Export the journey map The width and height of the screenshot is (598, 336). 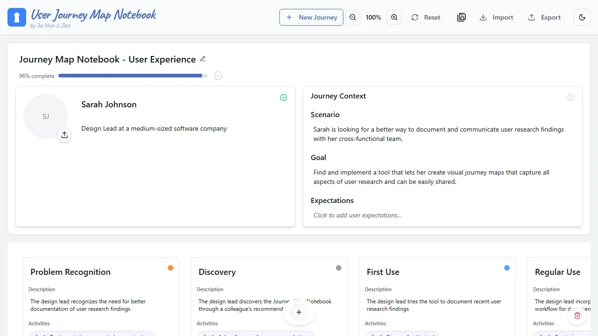coord(544,17)
